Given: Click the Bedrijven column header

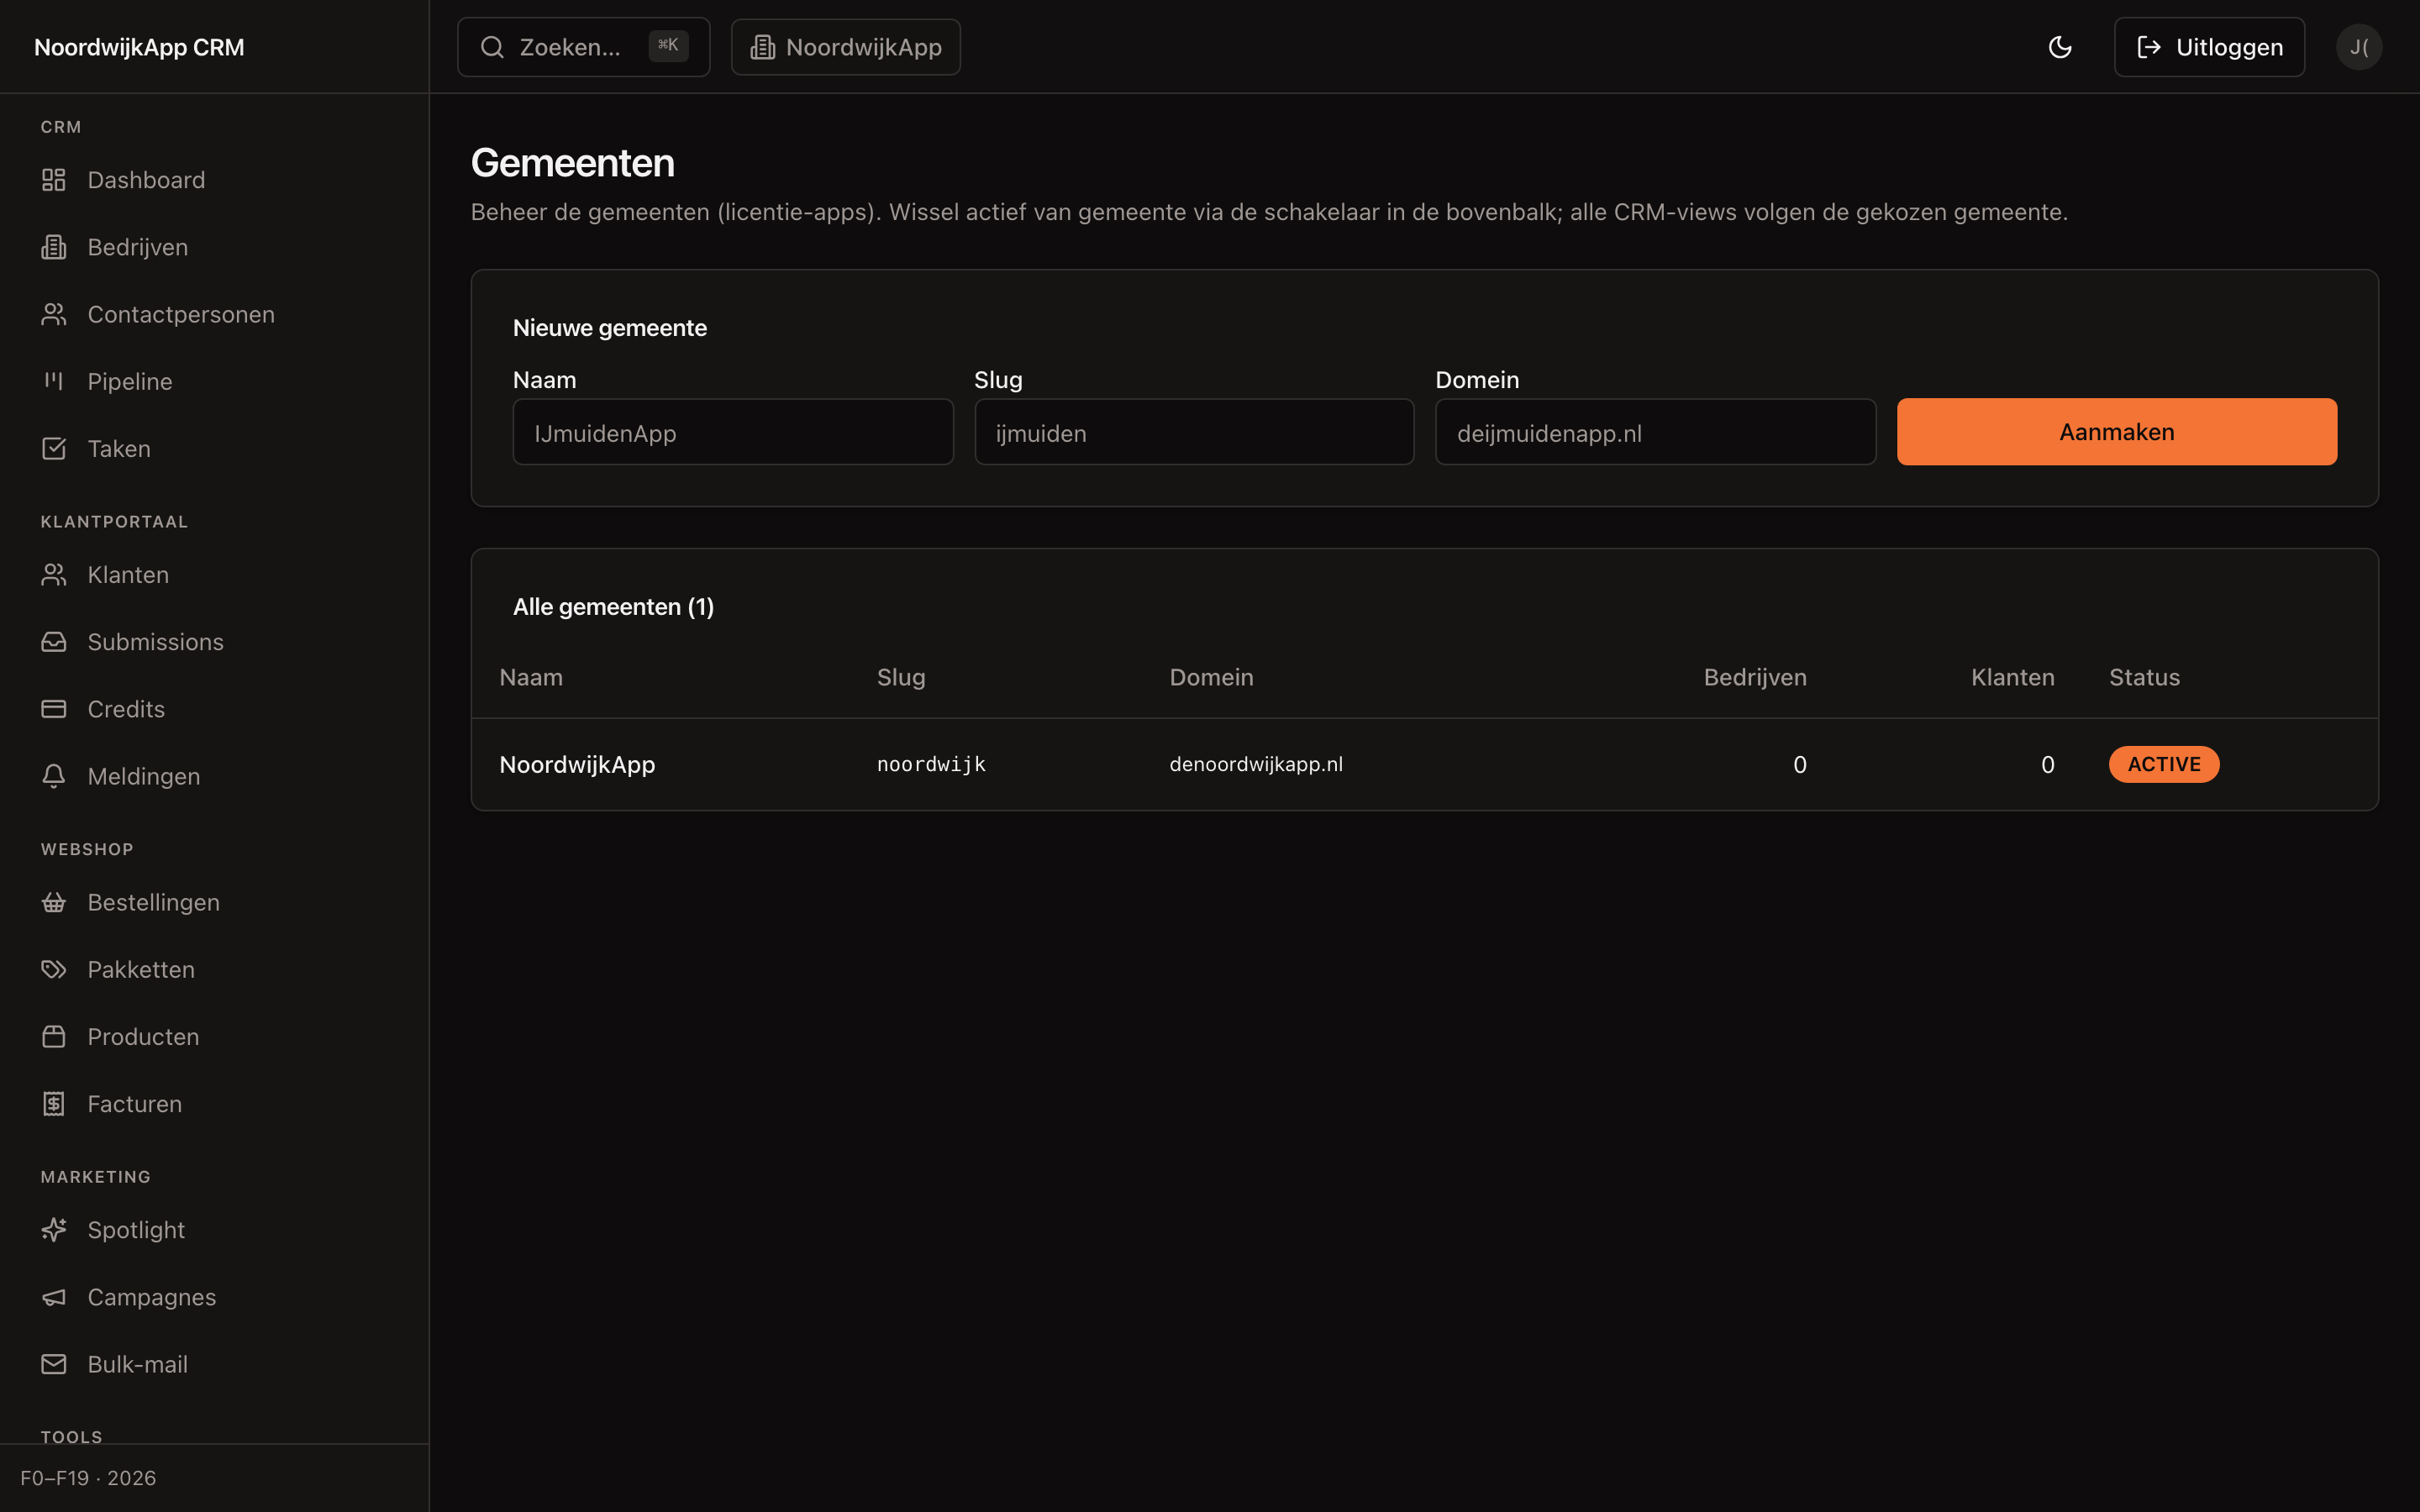Looking at the screenshot, I should [x=1755, y=678].
